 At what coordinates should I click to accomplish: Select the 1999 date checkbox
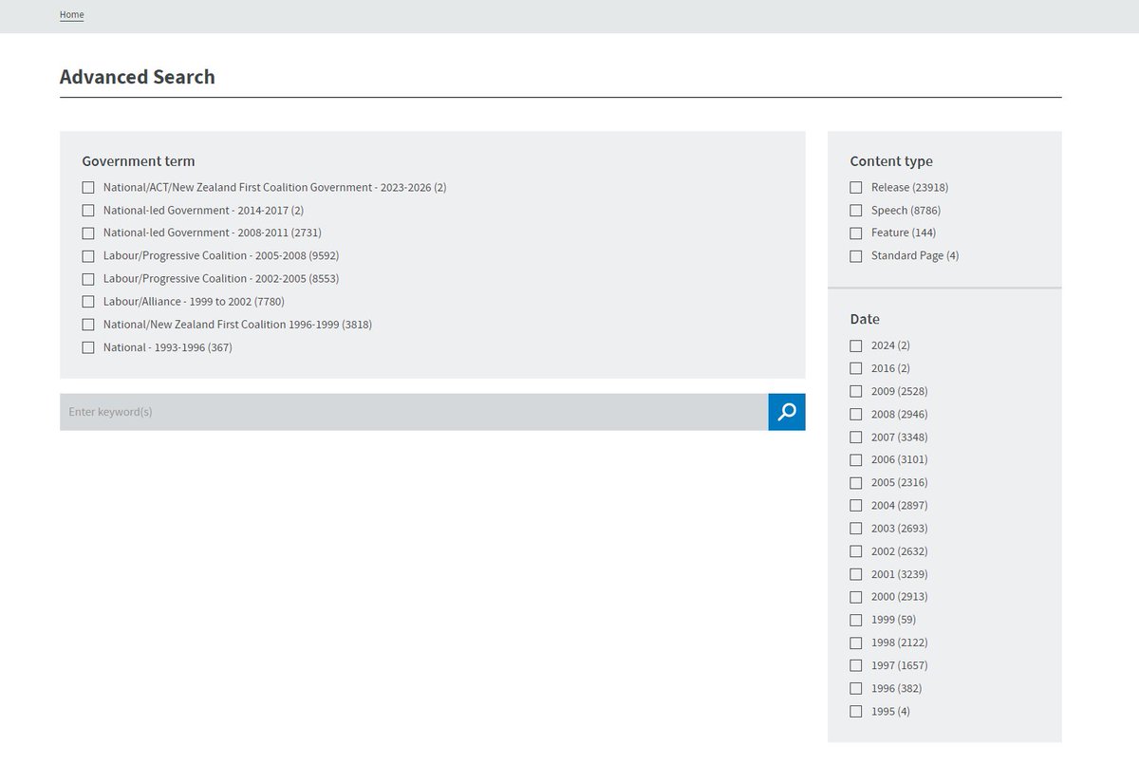point(856,620)
